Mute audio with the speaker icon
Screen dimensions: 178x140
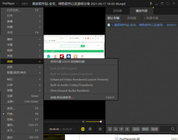[83, 121]
